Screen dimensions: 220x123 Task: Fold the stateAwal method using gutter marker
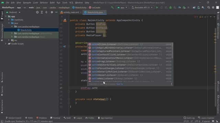pyautogui.click(x=69, y=99)
